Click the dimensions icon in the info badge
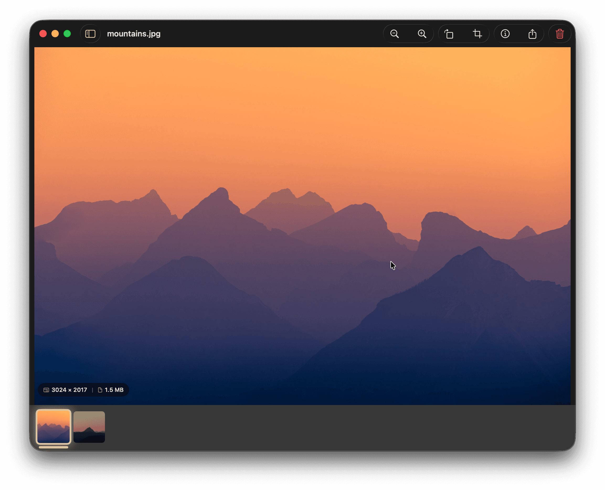This screenshot has width=605, height=490. tap(46, 390)
